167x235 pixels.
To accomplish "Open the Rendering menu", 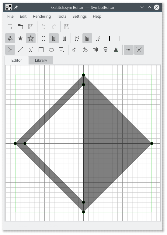I will coord(42,16).
